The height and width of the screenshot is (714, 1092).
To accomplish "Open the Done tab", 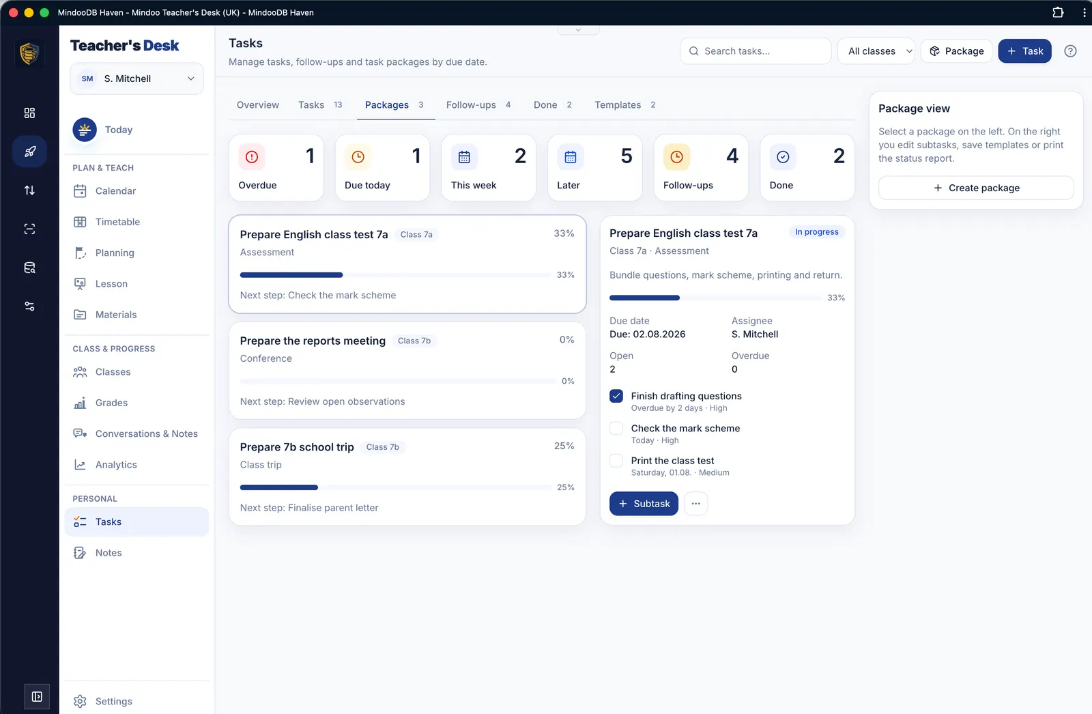I will (x=553, y=104).
